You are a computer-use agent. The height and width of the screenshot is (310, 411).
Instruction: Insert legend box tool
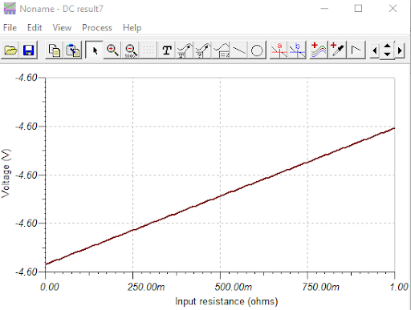click(222, 50)
